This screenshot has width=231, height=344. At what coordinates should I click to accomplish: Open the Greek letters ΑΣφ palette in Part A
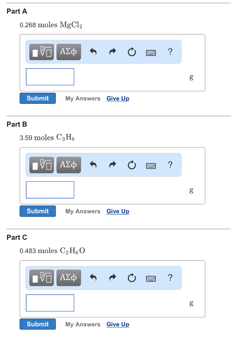click(x=68, y=52)
